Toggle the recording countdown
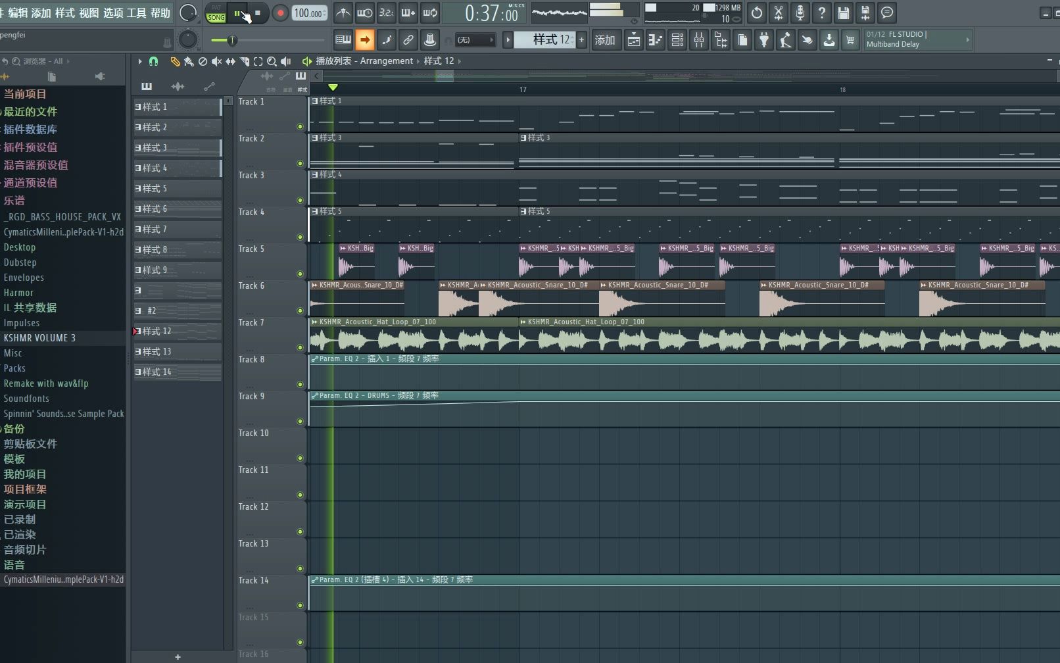Image resolution: width=1060 pixels, height=663 pixels. click(x=387, y=12)
